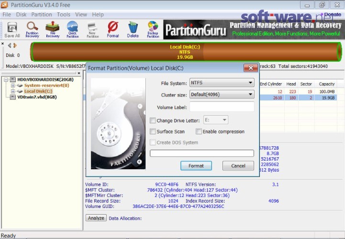Enable Change Drive Letter checkbox

pos(153,120)
